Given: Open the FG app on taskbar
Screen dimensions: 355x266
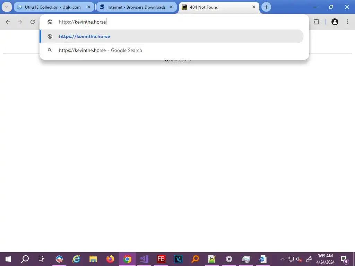Looking at the screenshot, I should [161, 259].
